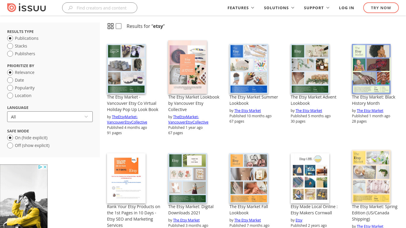Open The Etsy Market link under Digital Downloads 2021
Screen dimensions: 406x228
186,220
